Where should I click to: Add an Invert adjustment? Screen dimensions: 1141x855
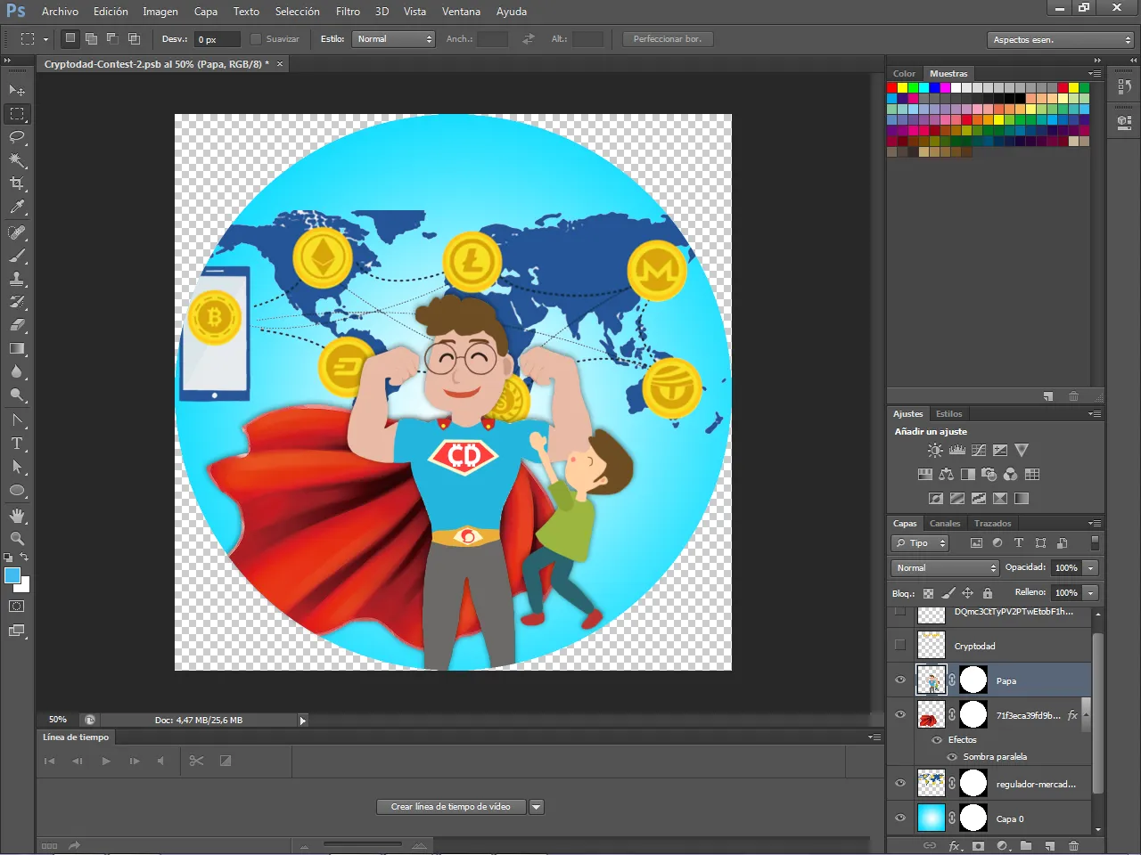coord(936,499)
